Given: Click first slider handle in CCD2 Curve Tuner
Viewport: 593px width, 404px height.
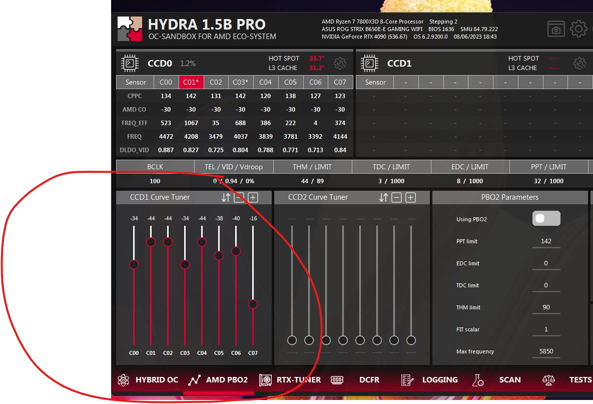Looking at the screenshot, I should [292, 340].
